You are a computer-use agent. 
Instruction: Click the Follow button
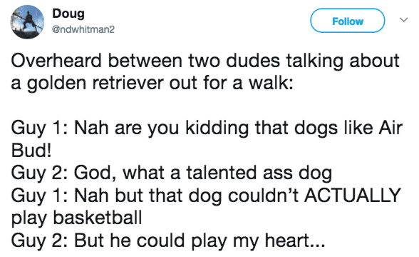(348, 21)
